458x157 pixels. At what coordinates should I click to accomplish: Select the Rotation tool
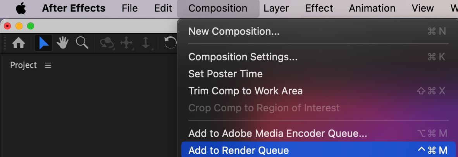(170, 43)
